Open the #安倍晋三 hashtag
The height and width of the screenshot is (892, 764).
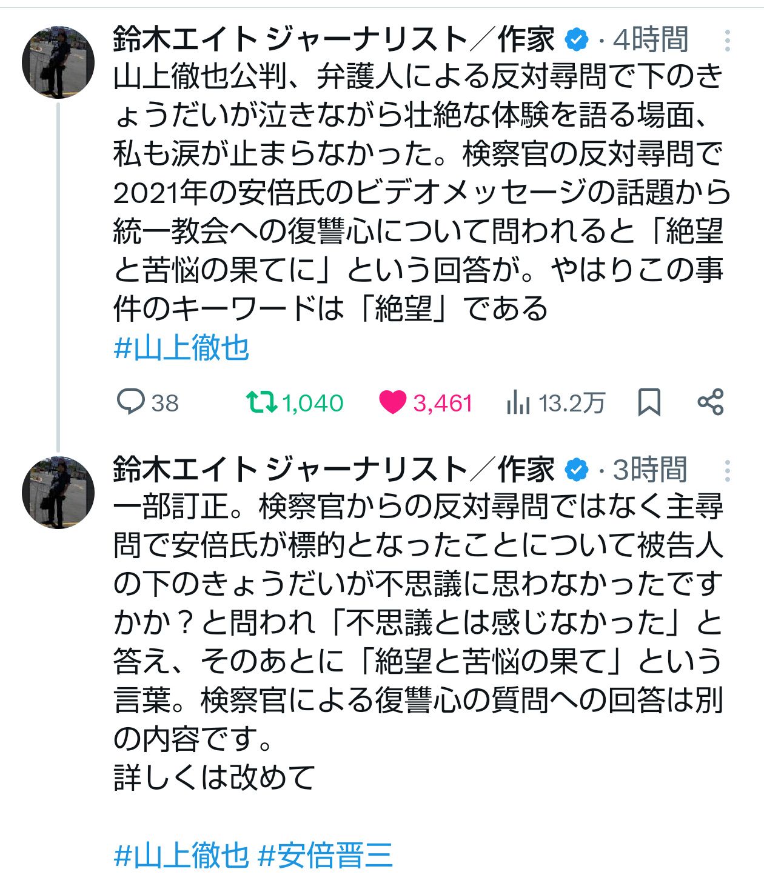tap(326, 855)
